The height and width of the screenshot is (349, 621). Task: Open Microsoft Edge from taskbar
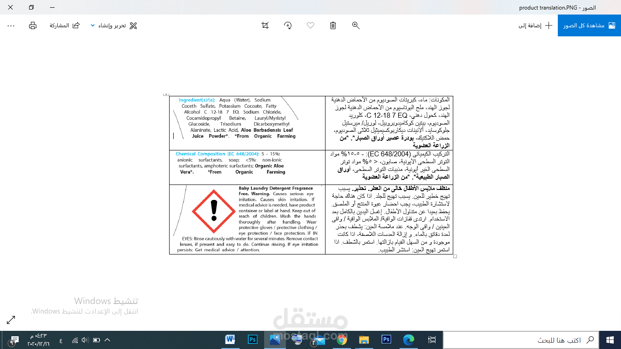409,340
